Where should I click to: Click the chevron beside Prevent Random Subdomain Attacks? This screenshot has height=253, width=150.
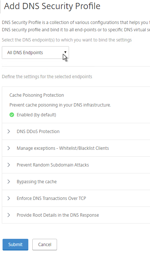tap(9, 165)
